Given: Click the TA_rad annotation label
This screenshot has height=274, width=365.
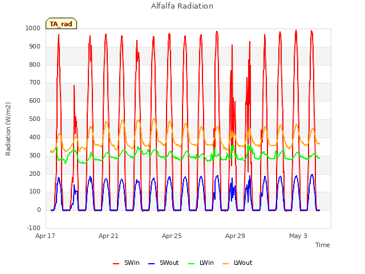Looking at the screenshot, I should click(61, 23).
